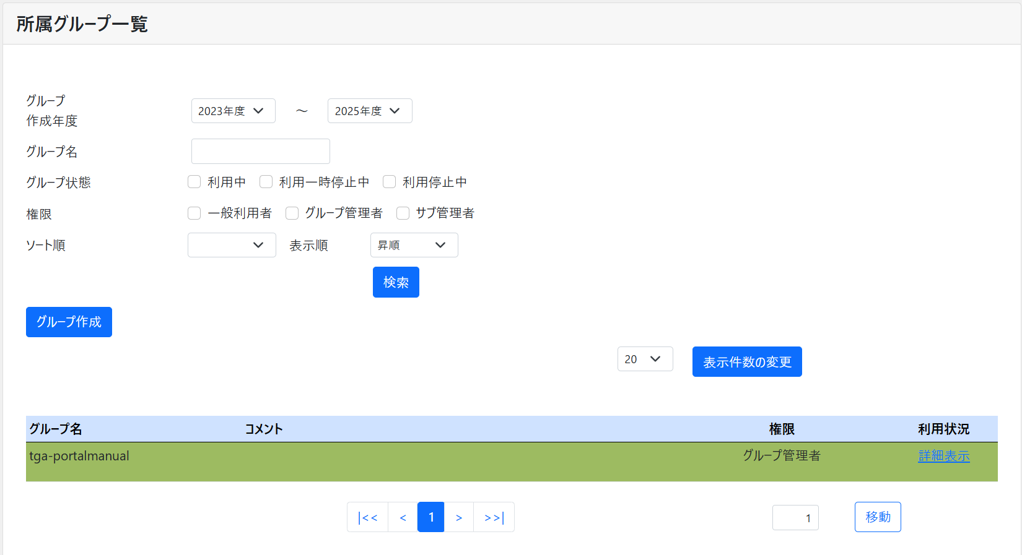Click the previous page < arrow
The height and width of the screenshot is (555, 1022).
(x=403, y=517)
